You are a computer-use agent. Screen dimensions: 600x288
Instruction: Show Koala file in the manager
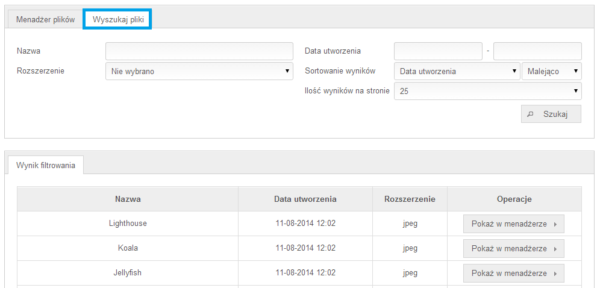point(513,249)
